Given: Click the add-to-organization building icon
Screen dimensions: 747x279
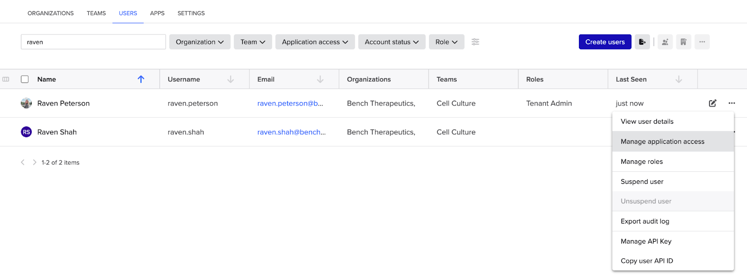Looking at the screenshot, I should pyautogui.click(x=684, y=42).
